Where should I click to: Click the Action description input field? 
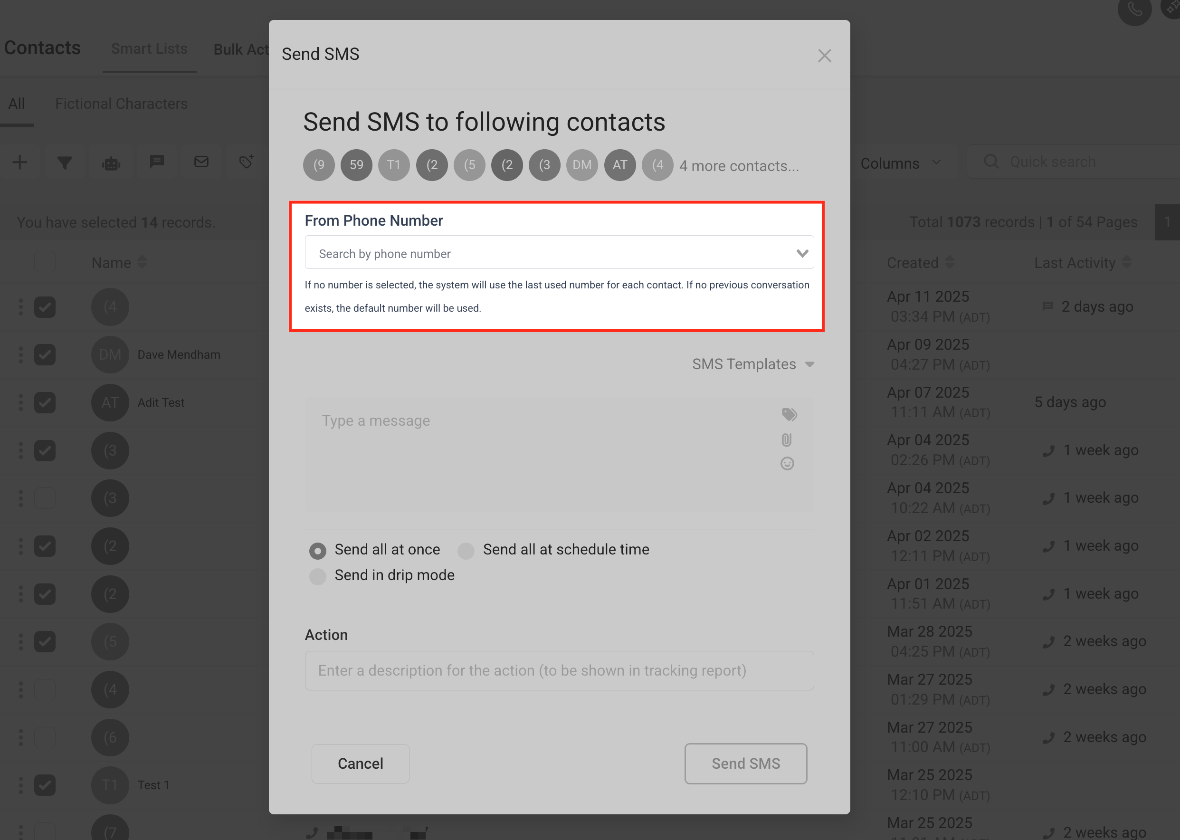559,670
